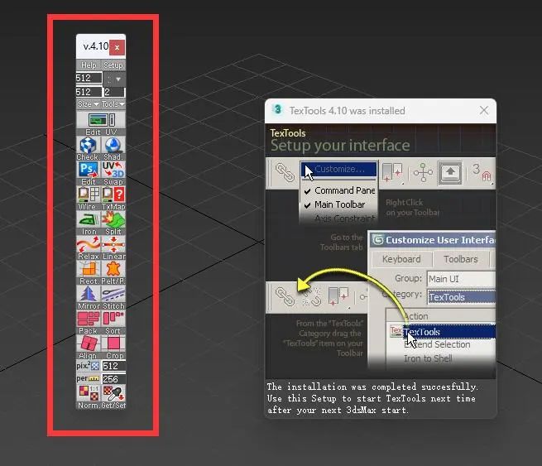Click the Wire clipboard icon

[89, 195]
